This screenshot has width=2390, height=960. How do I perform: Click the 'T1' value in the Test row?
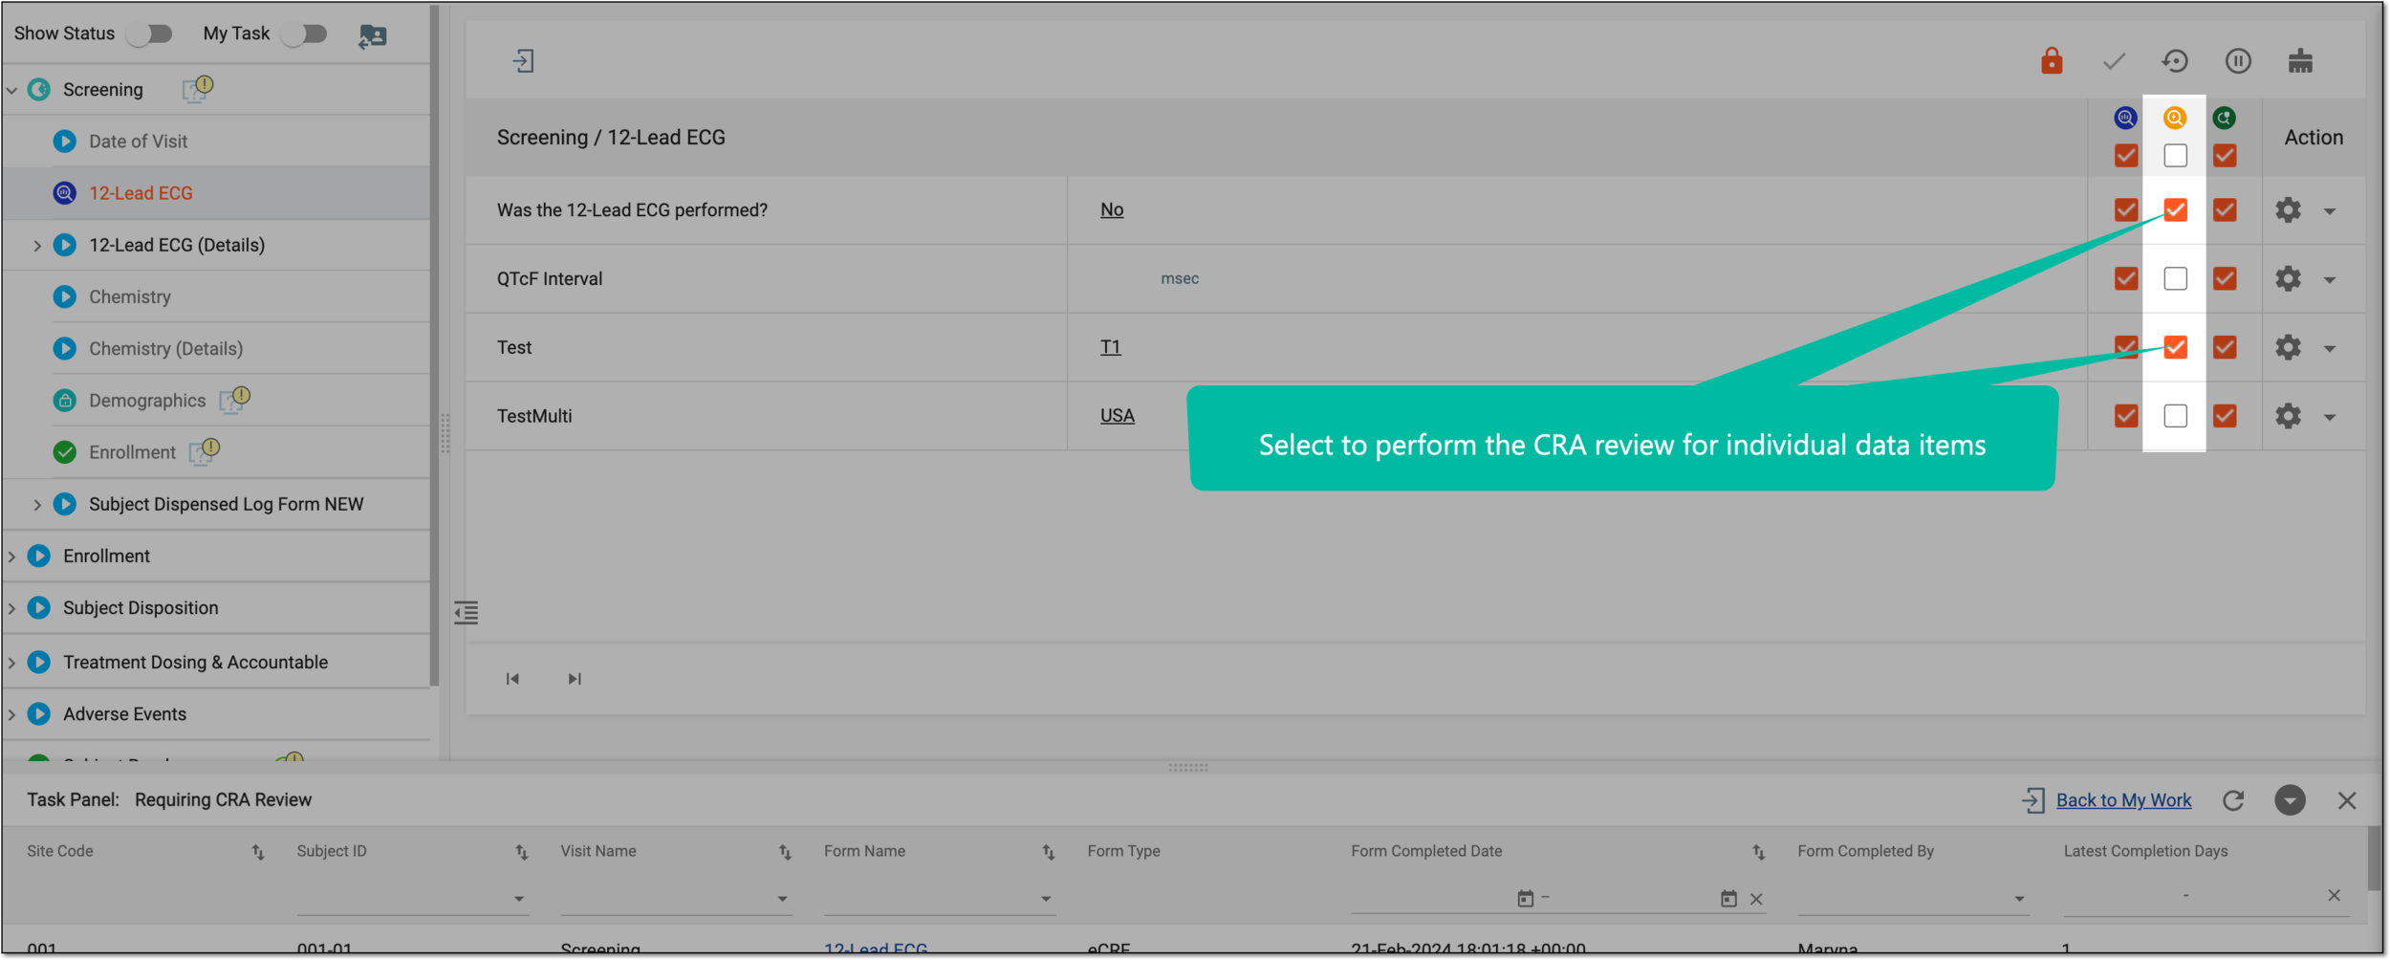(x=1110, y=347)
